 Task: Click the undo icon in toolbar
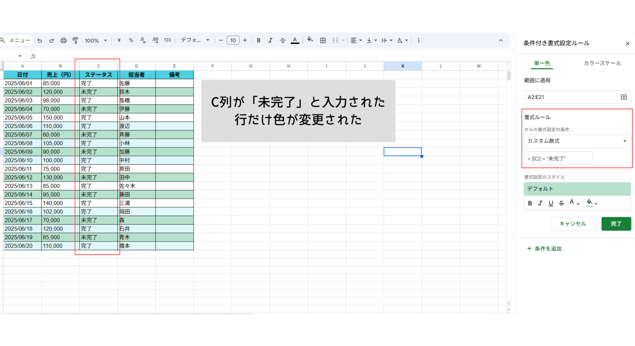click(x=40, y=40)
